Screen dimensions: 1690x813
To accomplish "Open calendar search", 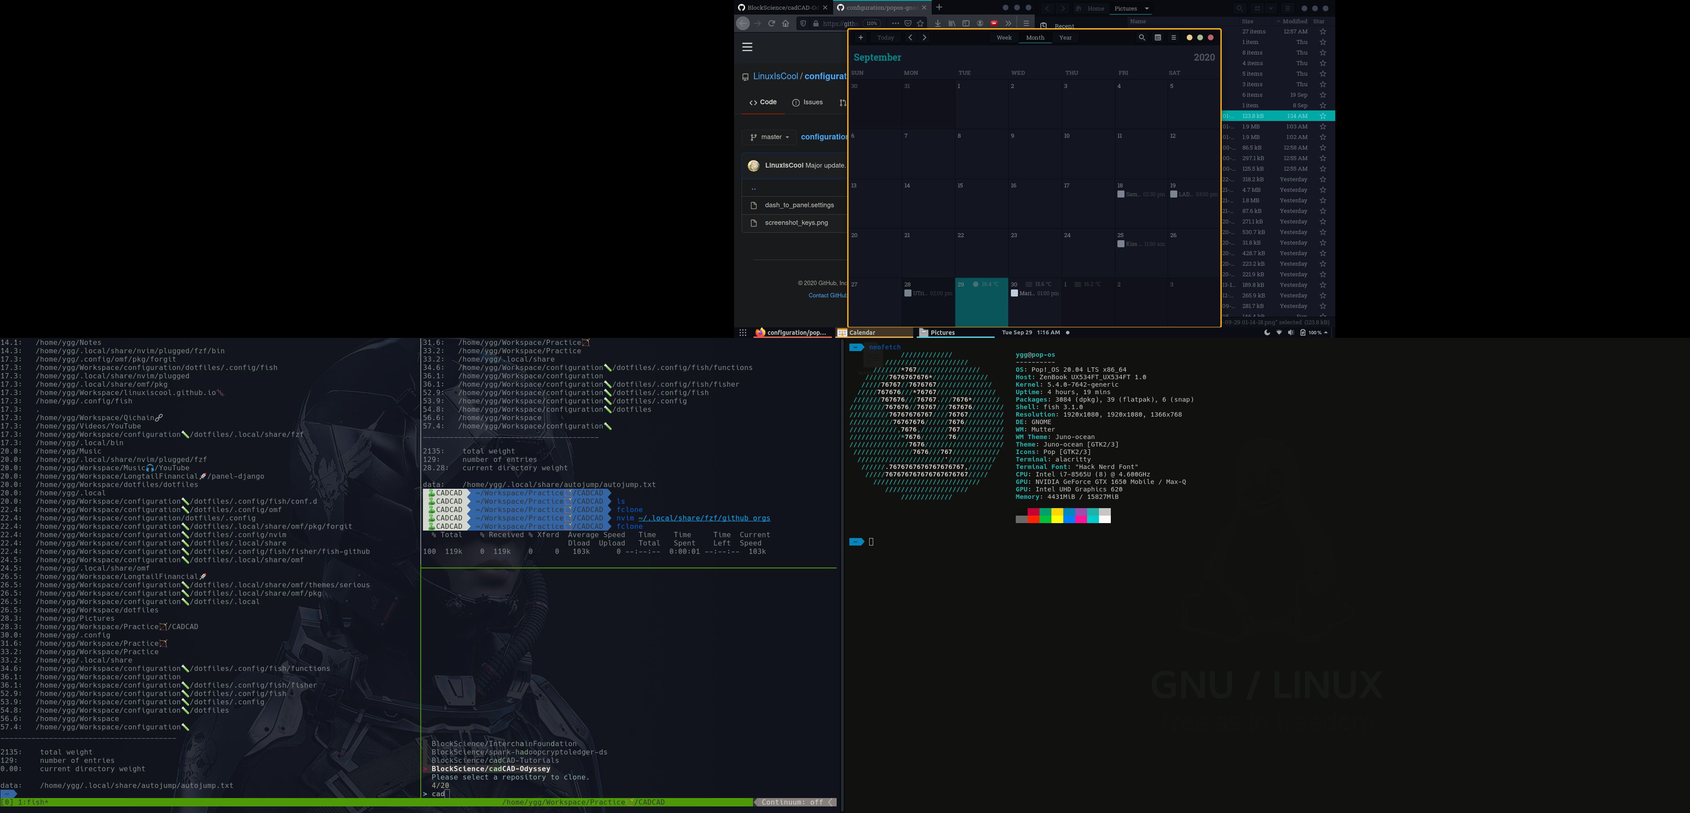I will click(x=1142, y=37).
